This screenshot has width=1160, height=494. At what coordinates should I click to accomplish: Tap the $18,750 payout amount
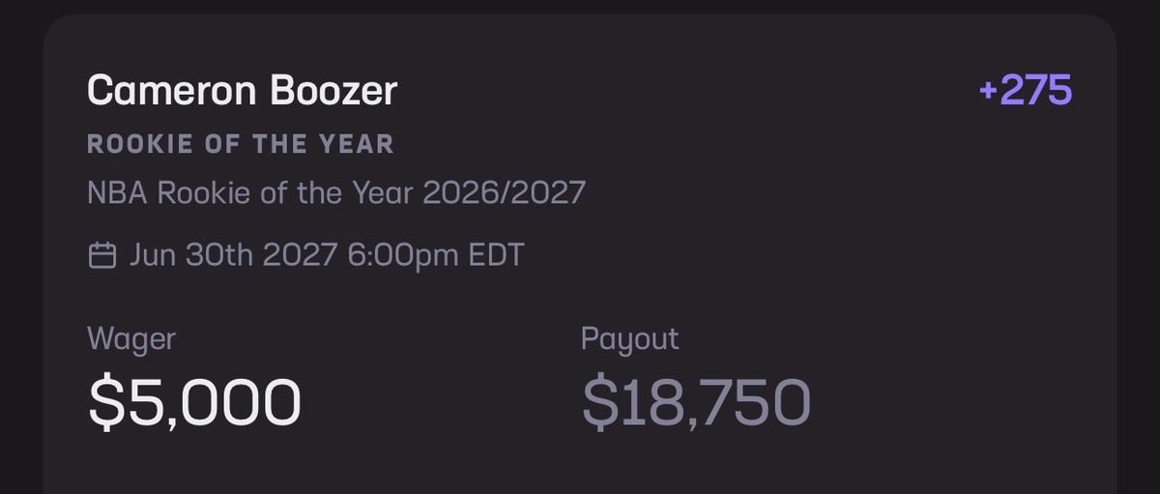tap(695, 403)
